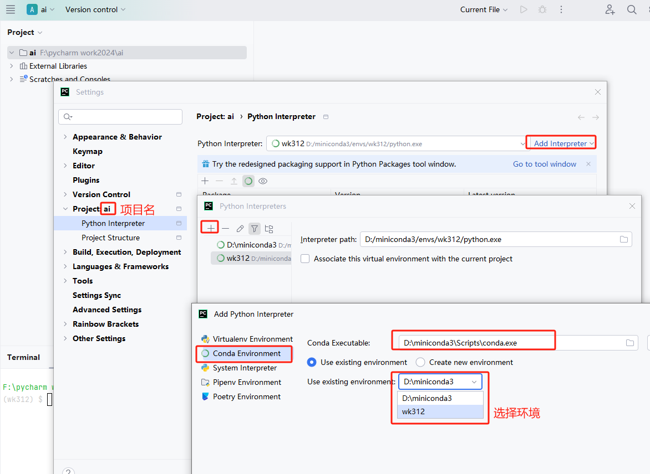Click the show interpreter paths tree icon
Viewport: 650px width, 474px height.
tap(269, 229)
